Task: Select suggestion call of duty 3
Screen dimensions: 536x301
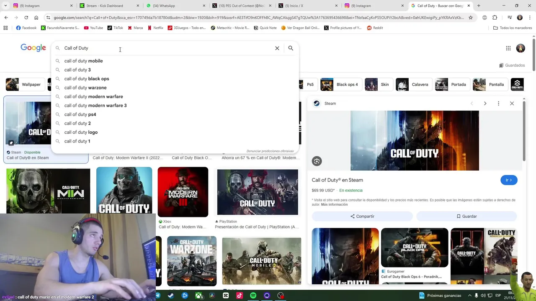Action: (175, 70)
